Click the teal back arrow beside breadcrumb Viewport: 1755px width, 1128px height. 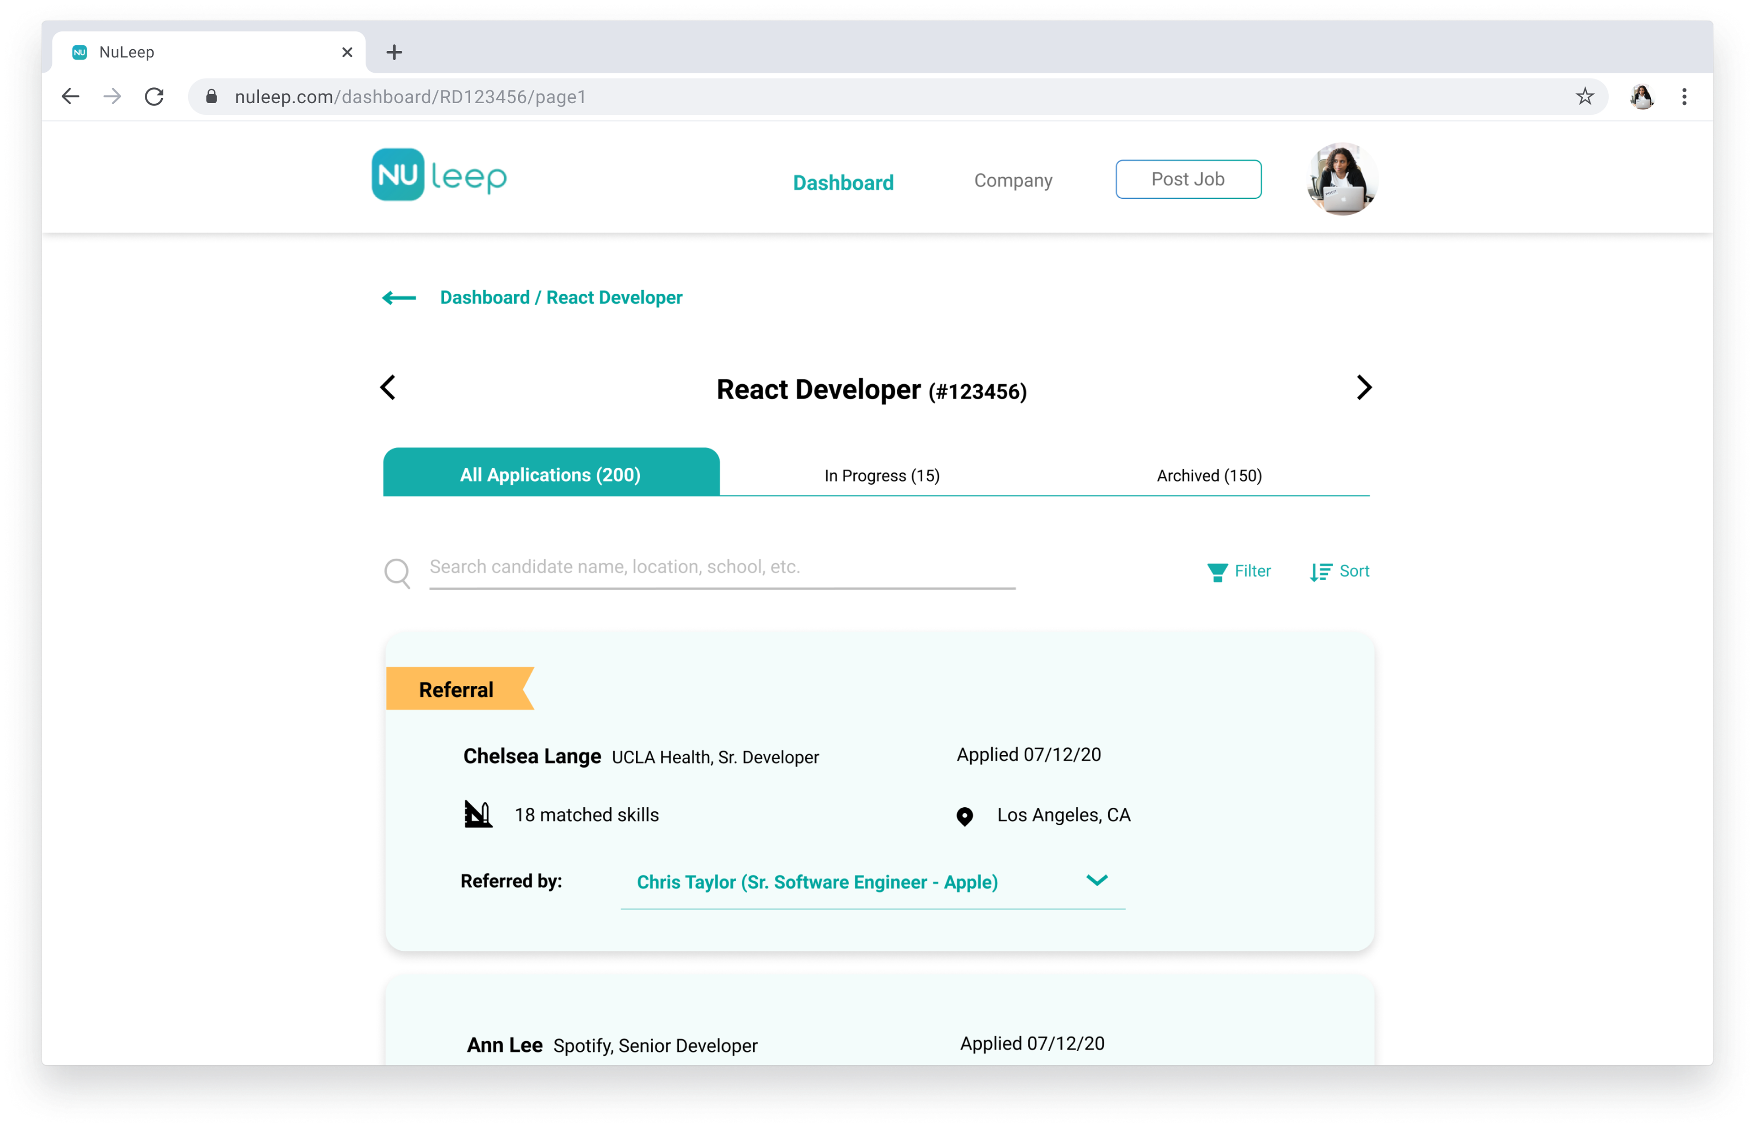[x=399, y=297]
